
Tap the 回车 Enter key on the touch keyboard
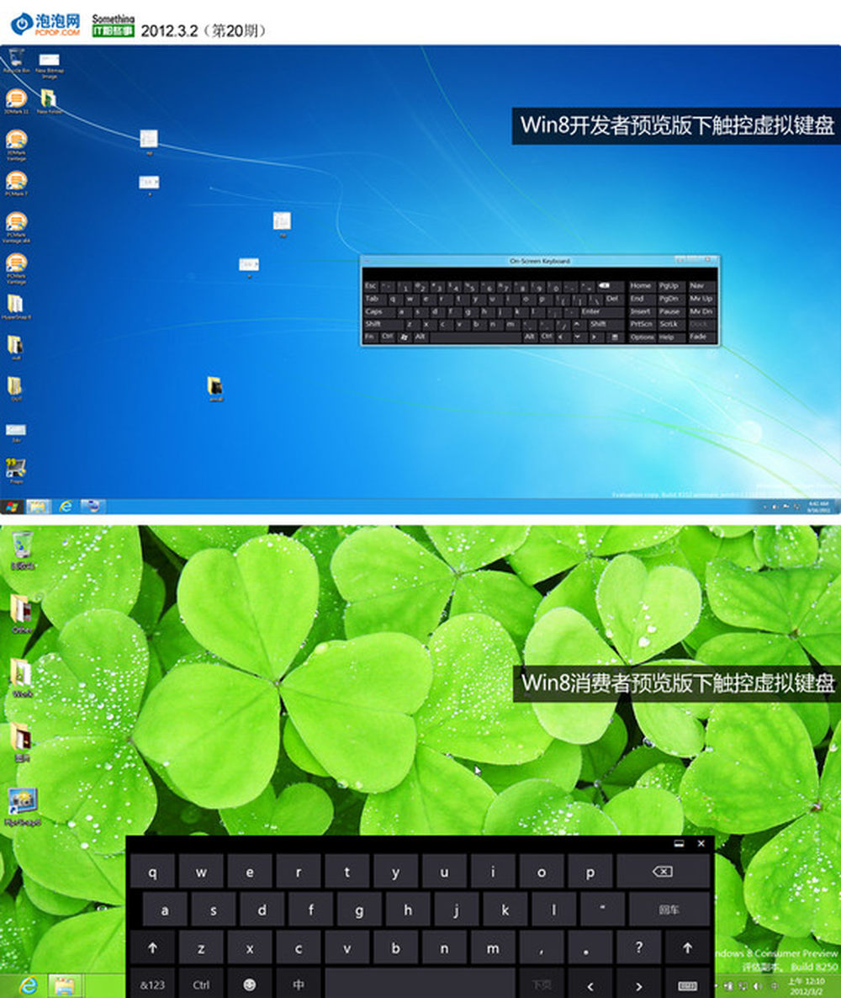(669, 910)
